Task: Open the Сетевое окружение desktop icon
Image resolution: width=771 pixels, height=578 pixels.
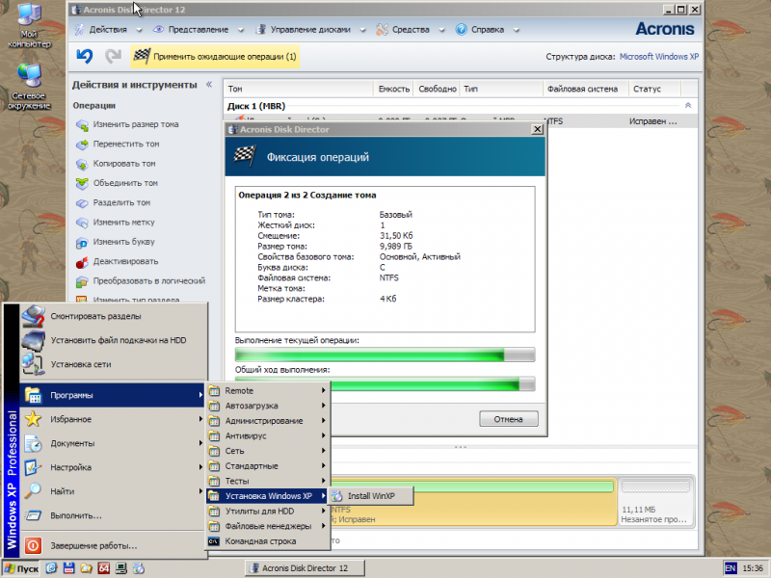Action: pos(29,87)
